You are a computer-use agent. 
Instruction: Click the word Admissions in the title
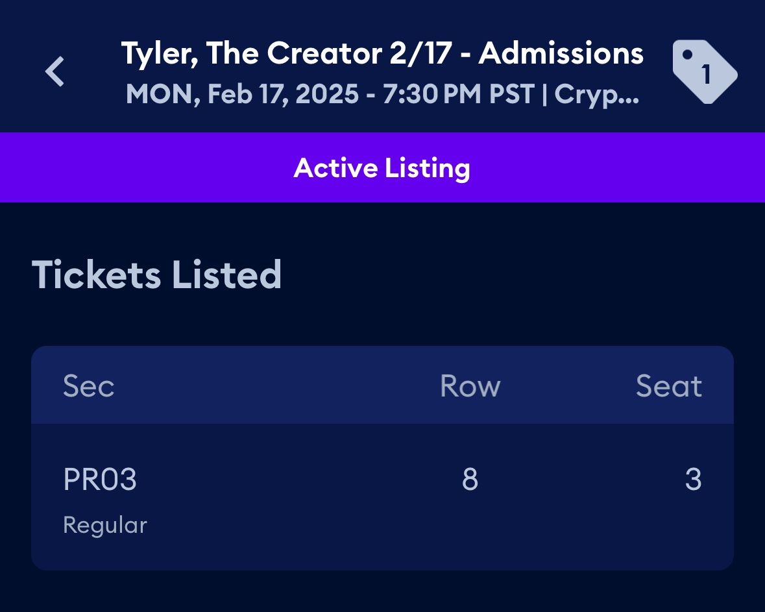click(x=561, y=54)
